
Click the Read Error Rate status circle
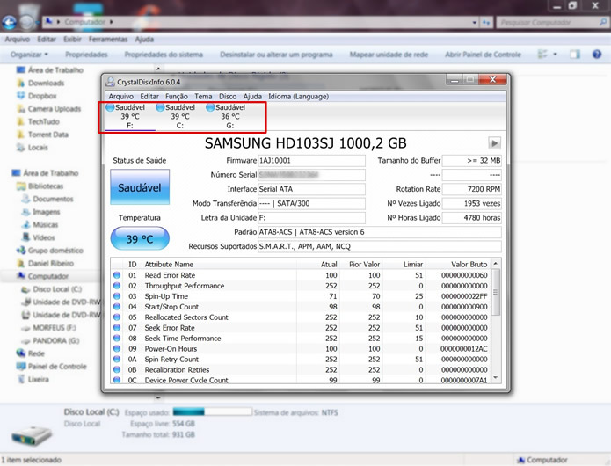coord(118,275)
